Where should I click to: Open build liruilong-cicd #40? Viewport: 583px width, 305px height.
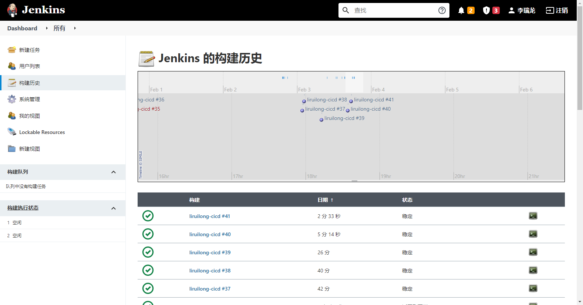210,234
